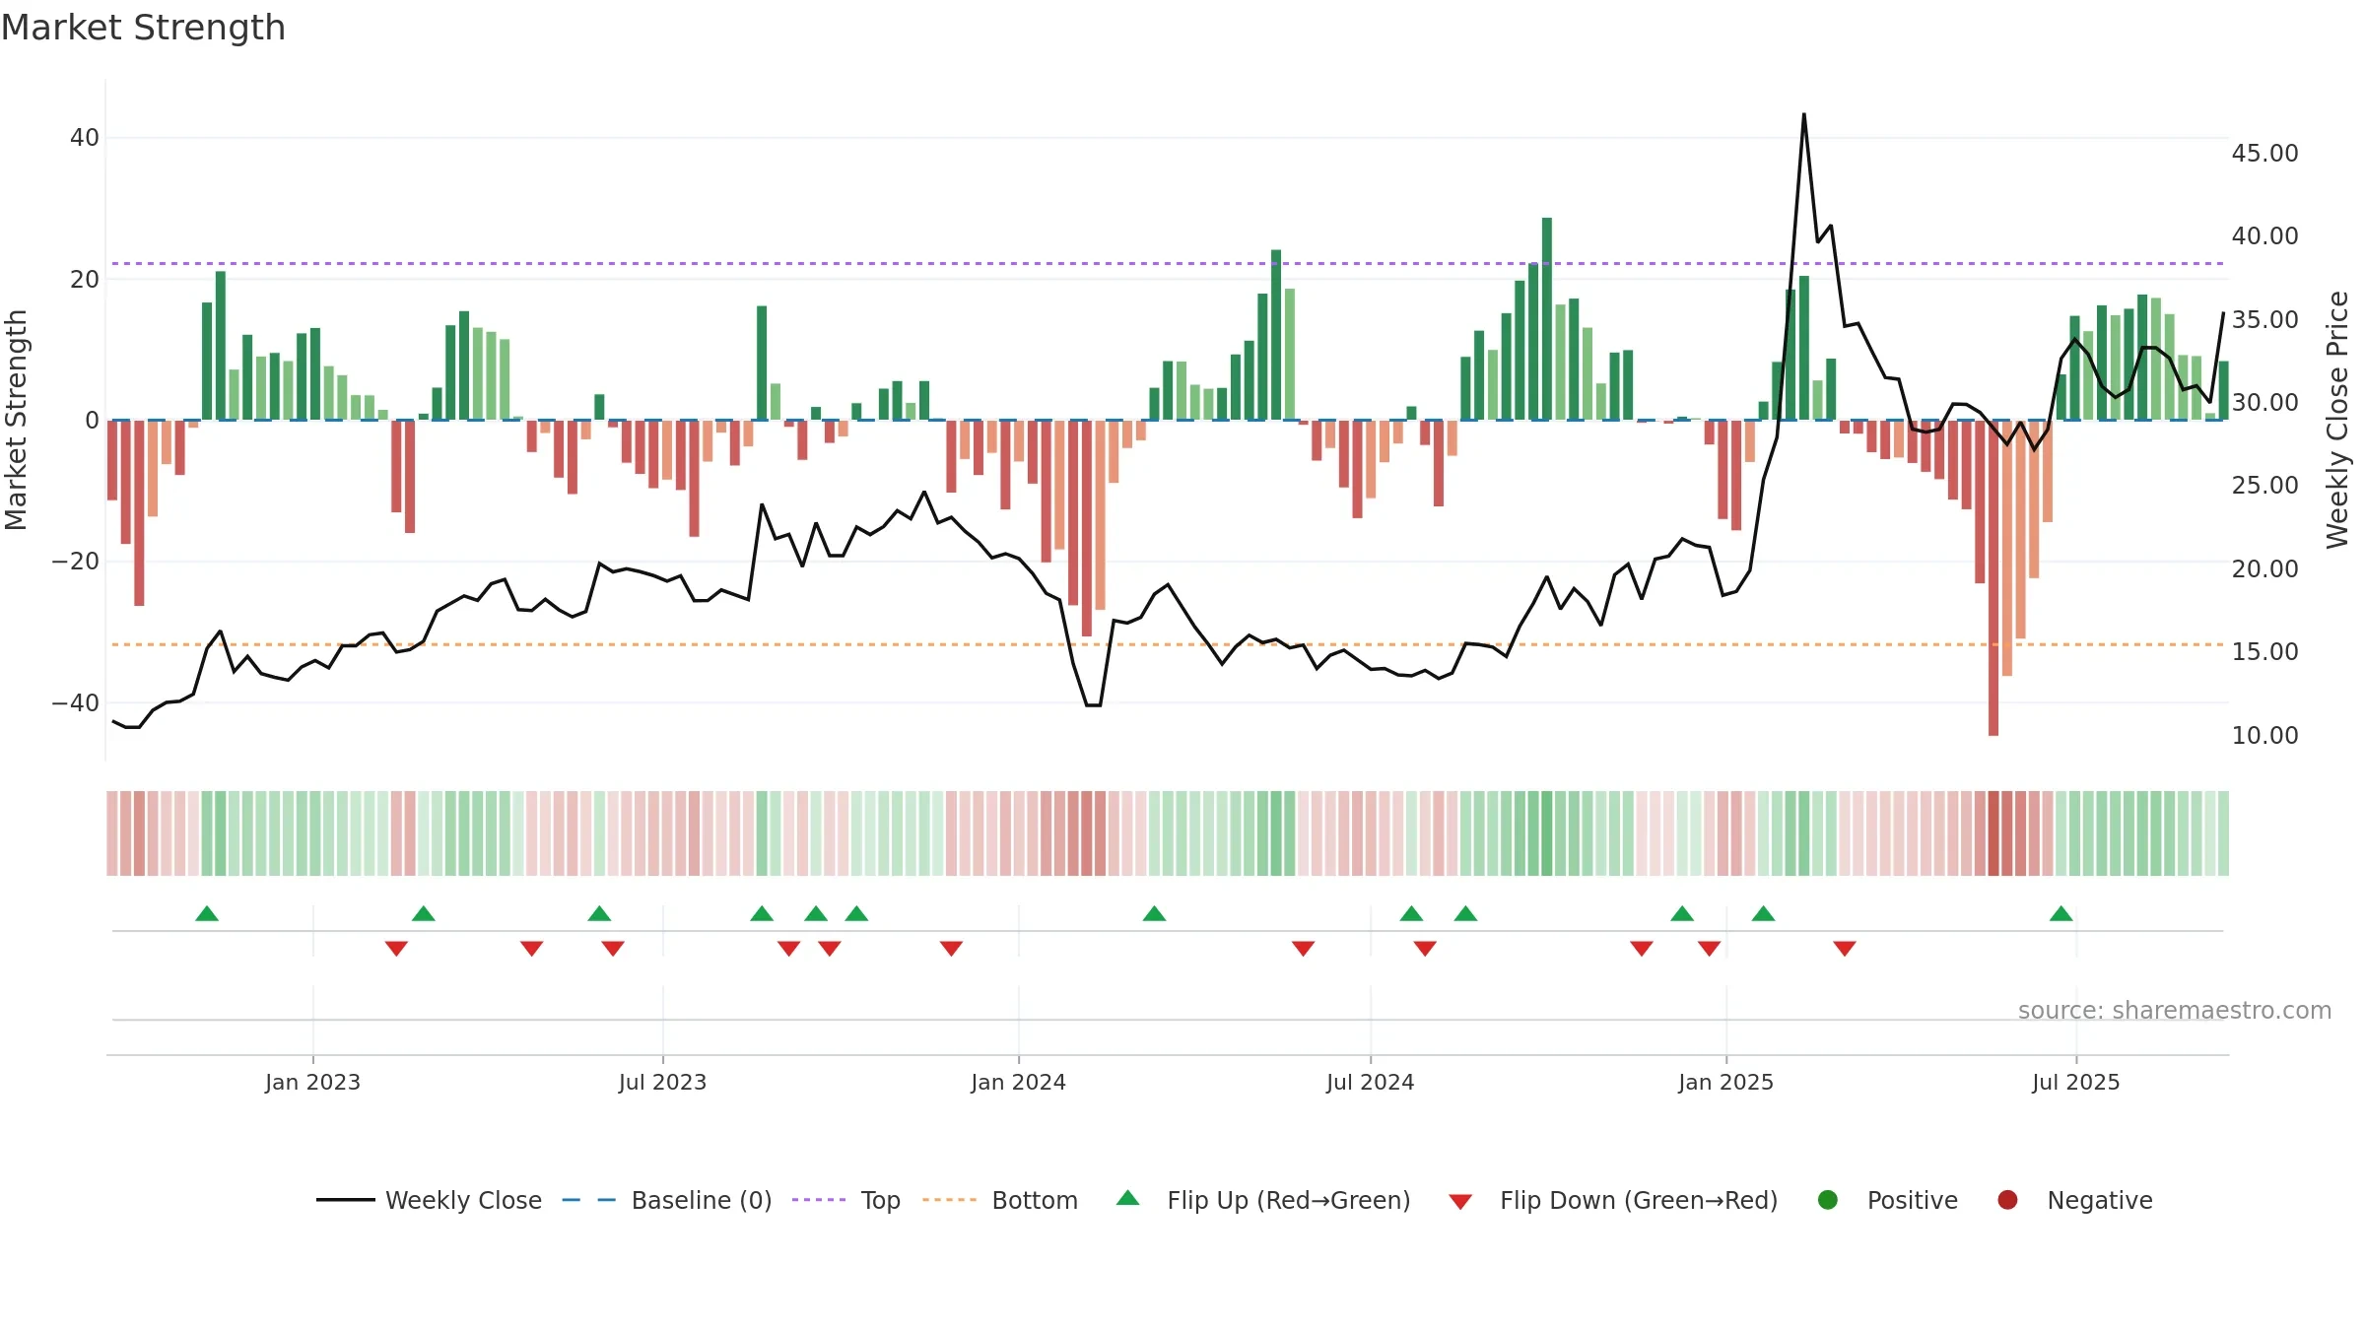Click the 35.00 price axis tick
Viewport: 2365px width, 1330px height.
tap(2264, 319)
